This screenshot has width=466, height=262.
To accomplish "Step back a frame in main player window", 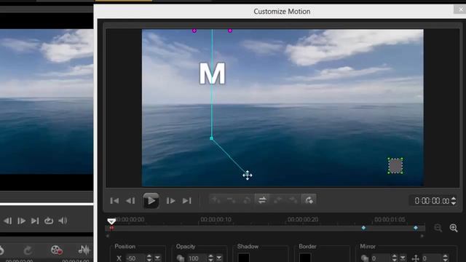I will pos(8,221).
